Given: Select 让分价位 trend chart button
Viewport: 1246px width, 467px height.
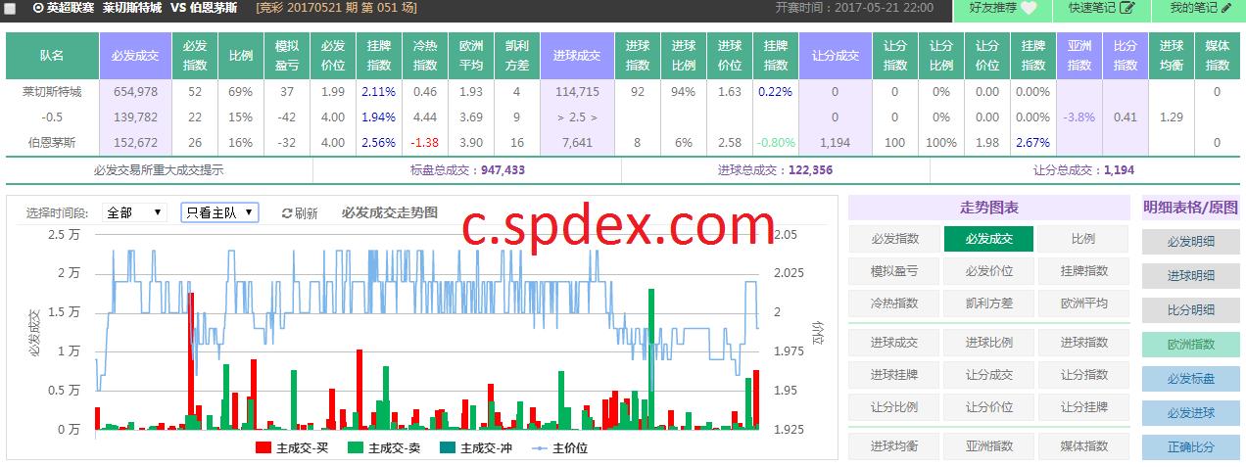Looking at the screenshot, I should (988, 407).
